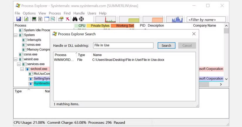Image resolution: width=242 pixels, height=127 pixels.
Task: Click the Save floppy disk toolbar icon
Action: [x=18, y=19]
